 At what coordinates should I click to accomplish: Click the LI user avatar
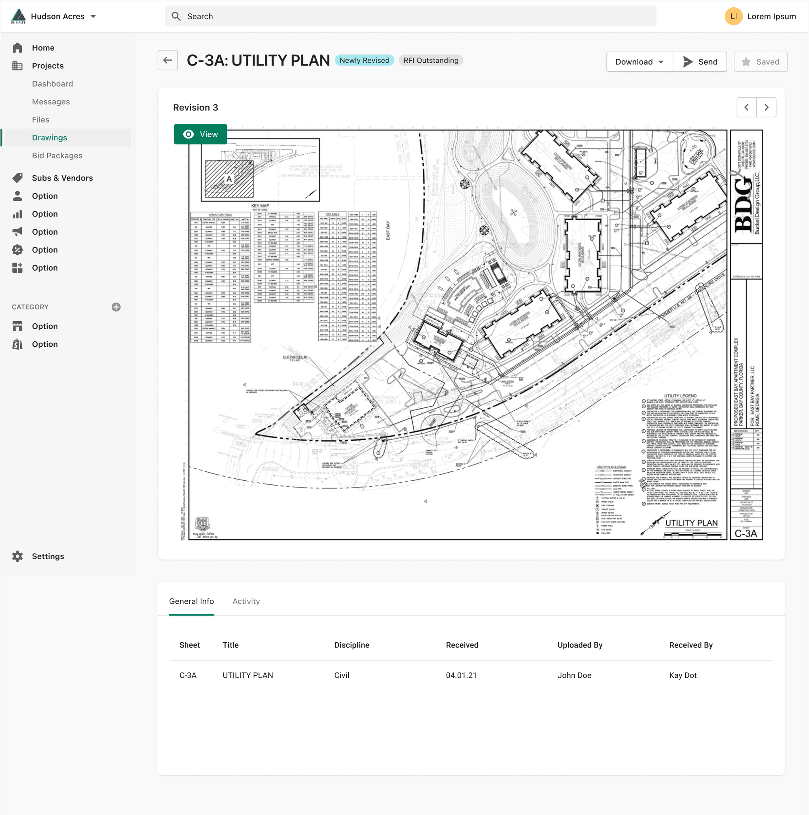733,17
